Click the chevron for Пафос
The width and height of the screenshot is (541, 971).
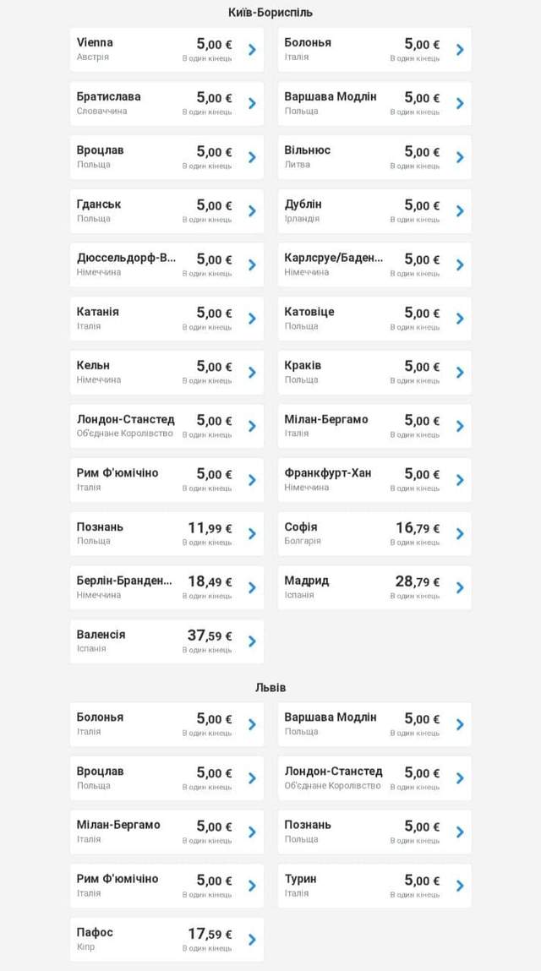coord(252,940)
